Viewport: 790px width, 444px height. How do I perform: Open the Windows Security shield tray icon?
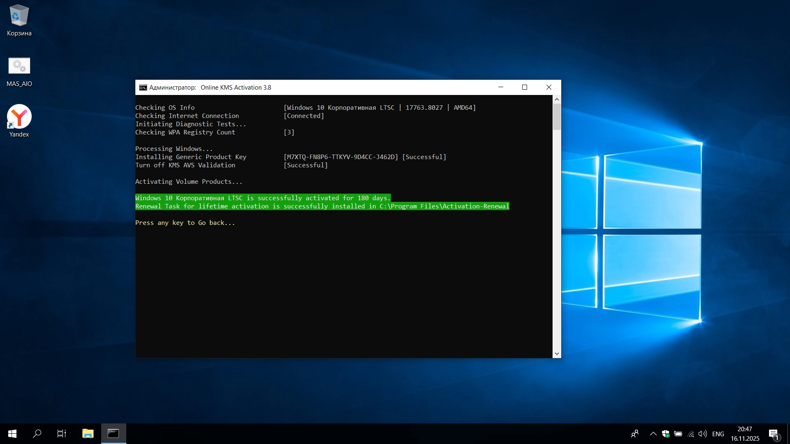click(665, 434)
